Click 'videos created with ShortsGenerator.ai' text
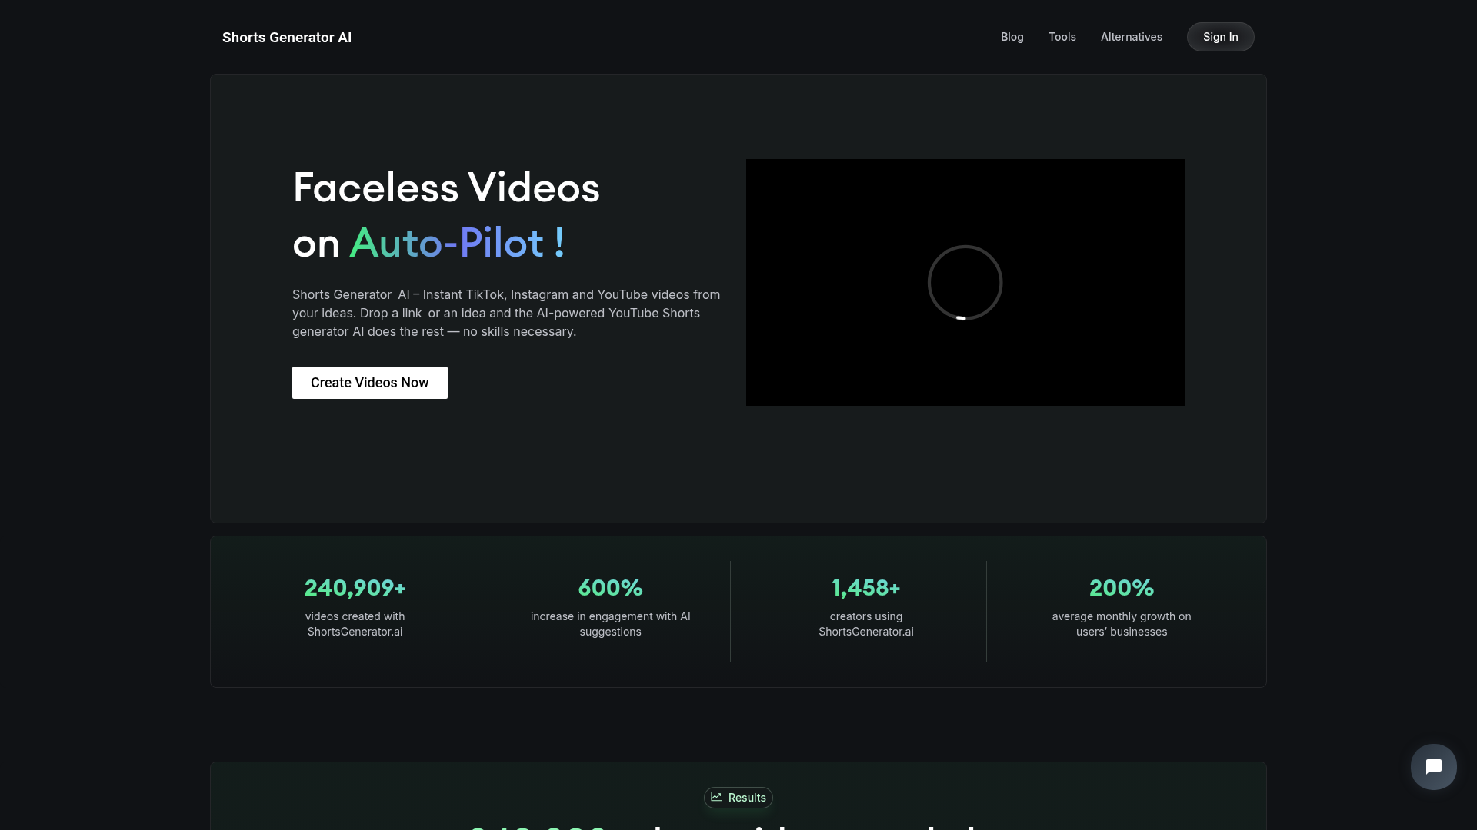The height and width of the screenshot is (830, 1477). pyautogui.click(x=355, y=624)
